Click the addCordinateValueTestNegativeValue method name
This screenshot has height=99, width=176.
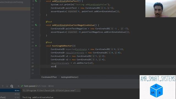pos(73,25)
